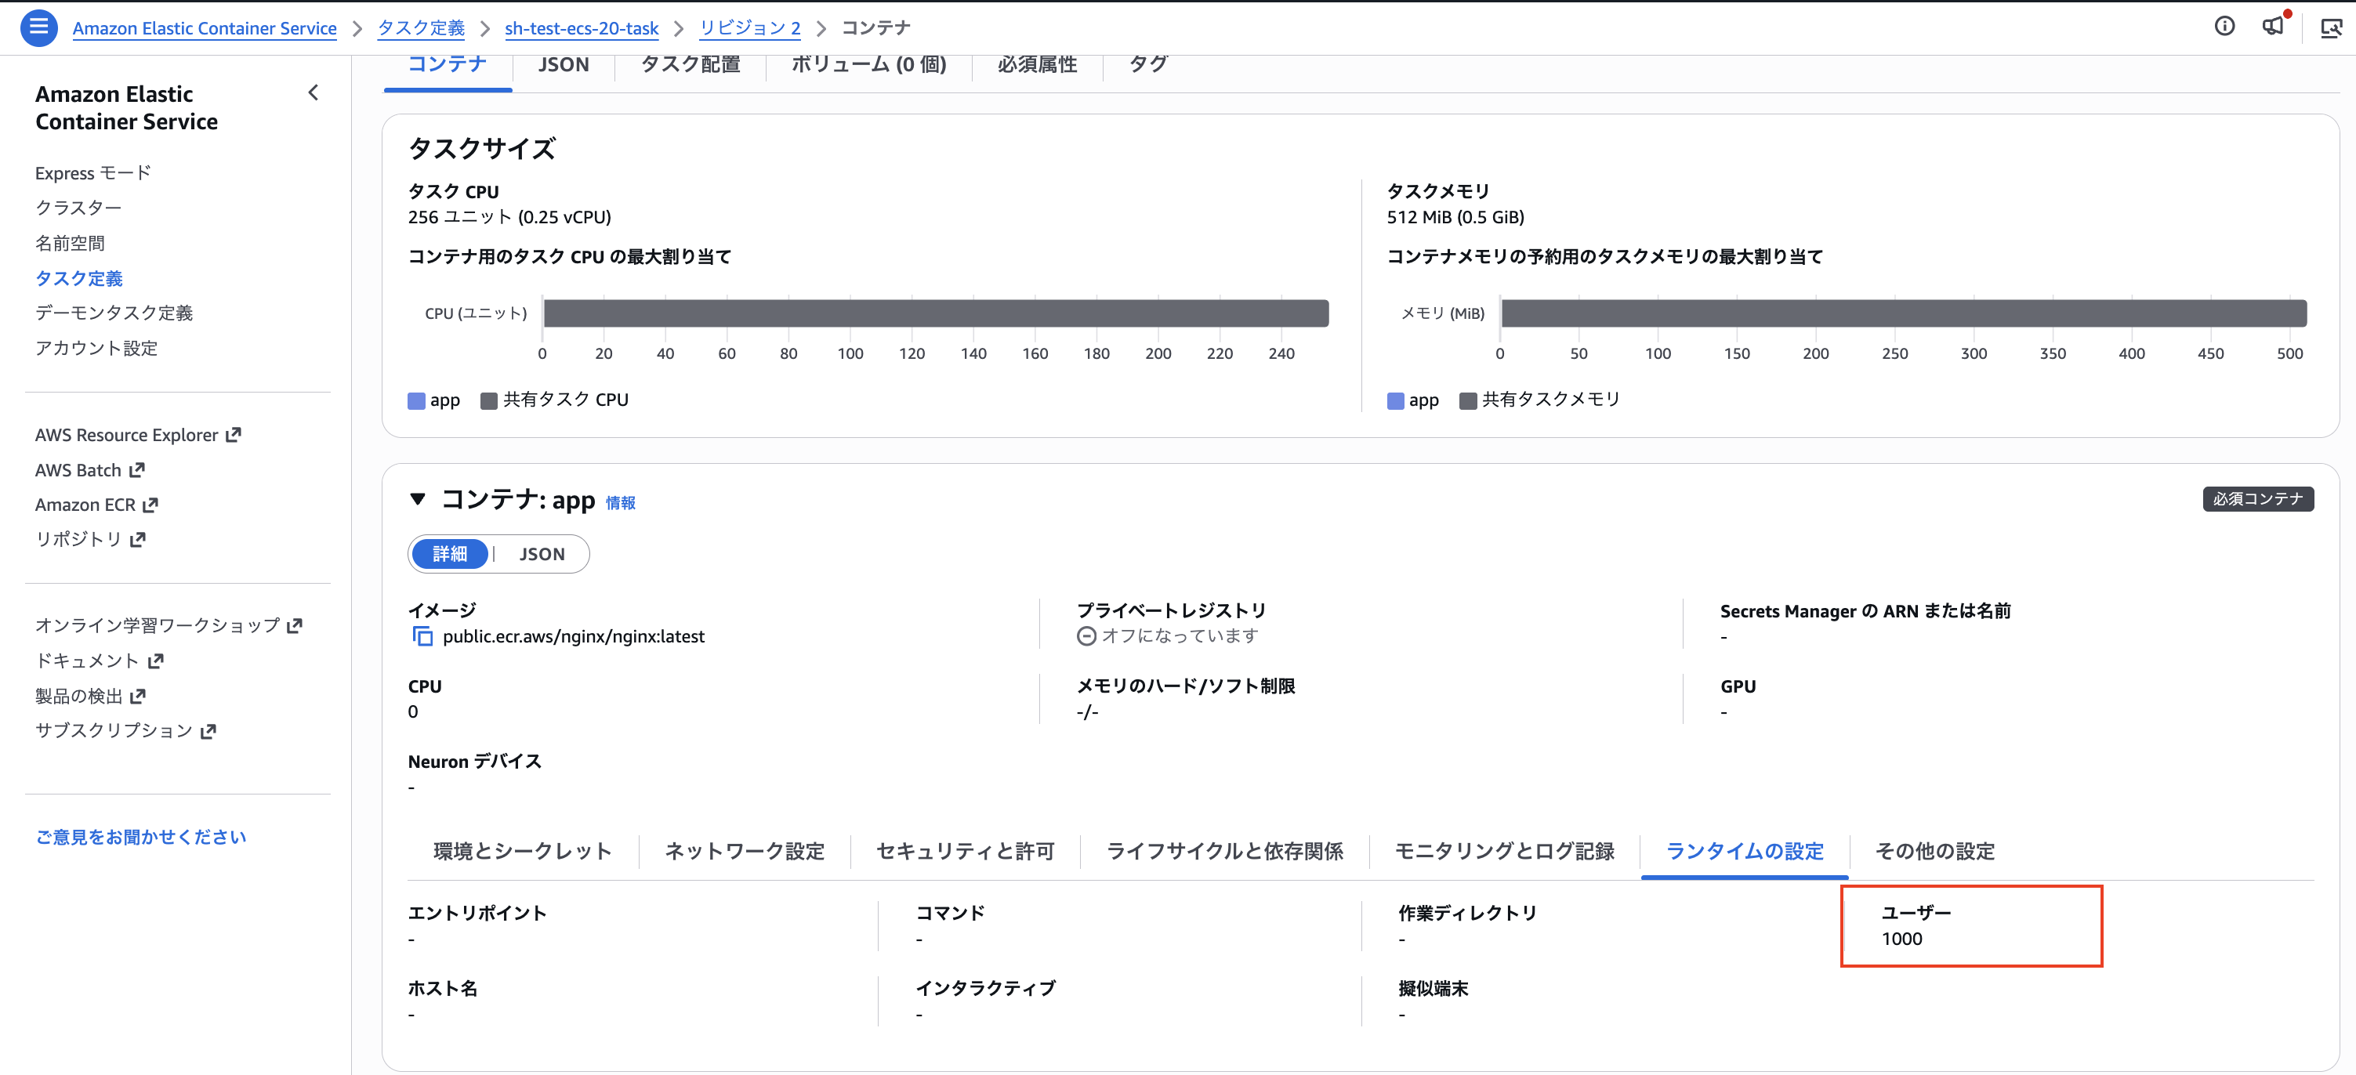Switch to 必須属性 tab
The image size is (2356, 1075).
pos(1037,66)
